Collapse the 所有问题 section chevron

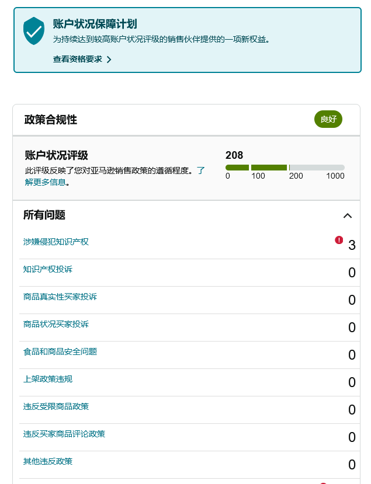coord(348,215)
